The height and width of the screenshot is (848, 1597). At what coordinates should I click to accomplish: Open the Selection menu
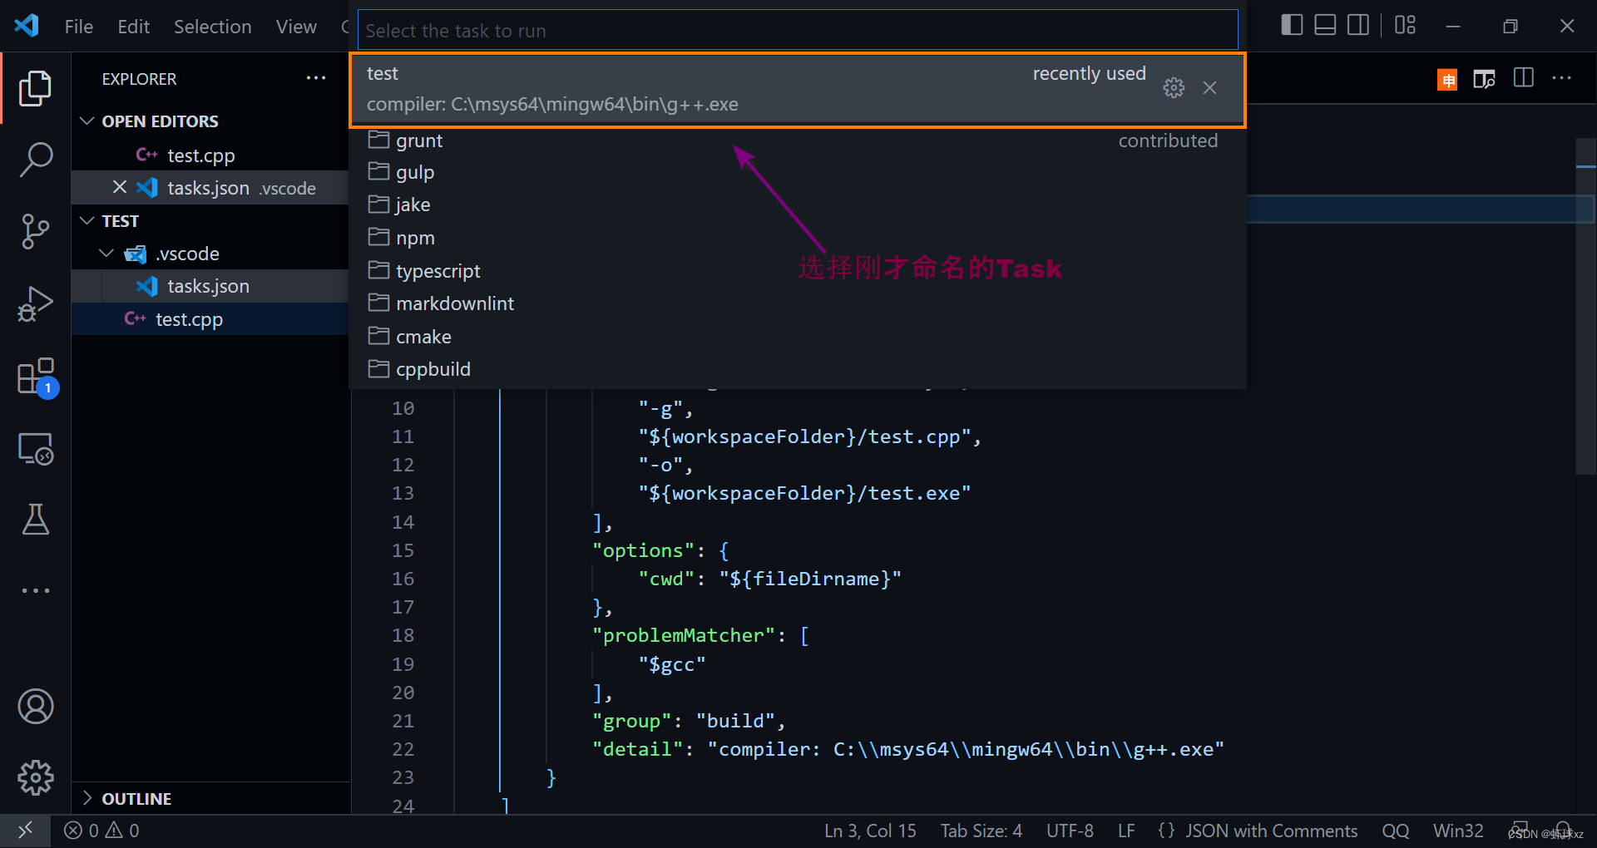coord(212,27)
